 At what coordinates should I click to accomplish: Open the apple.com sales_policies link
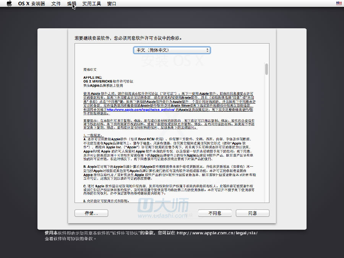(x=140, y=109)
